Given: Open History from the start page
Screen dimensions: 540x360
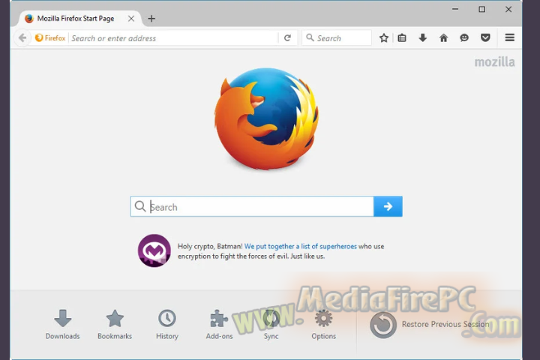Looking at the screenshot, I should (x=167, y=325).
